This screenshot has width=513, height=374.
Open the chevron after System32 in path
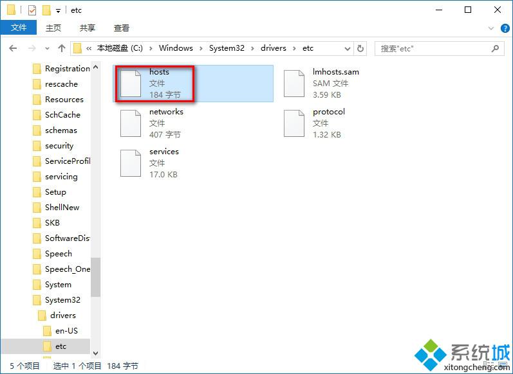click(252, 49)
